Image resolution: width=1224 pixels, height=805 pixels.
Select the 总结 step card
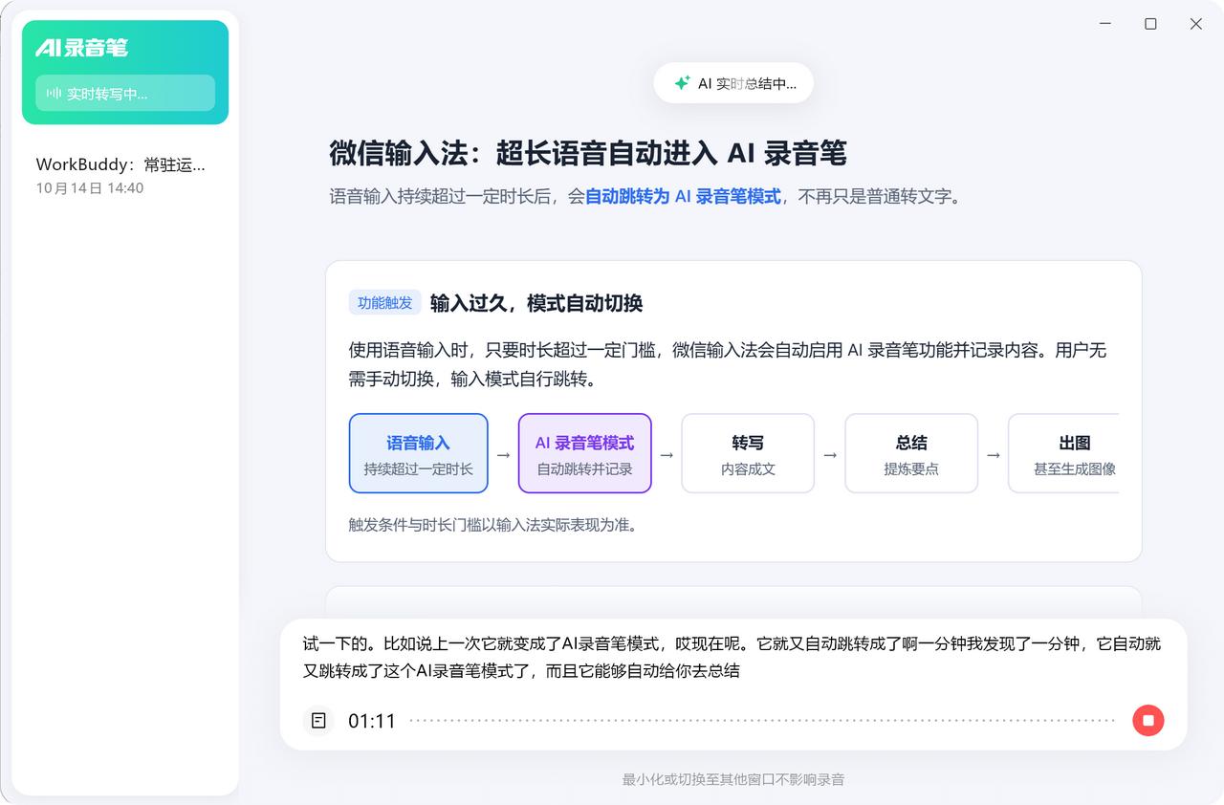click(x=911, y=453)
